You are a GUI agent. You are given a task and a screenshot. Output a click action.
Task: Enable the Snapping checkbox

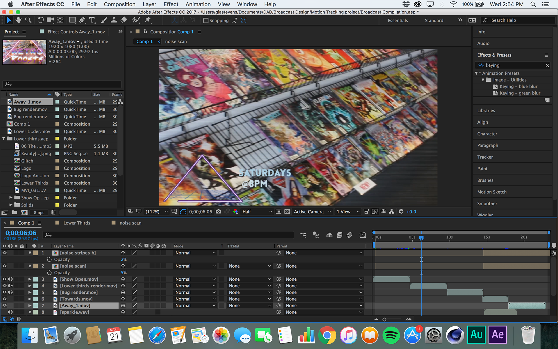click(206, 20)
